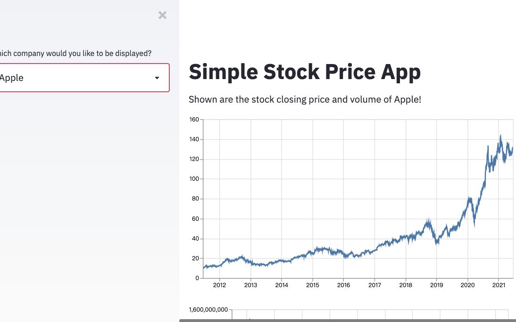
Task: Click the 2015 label on the x-axis
Action: tap(312, 285)
